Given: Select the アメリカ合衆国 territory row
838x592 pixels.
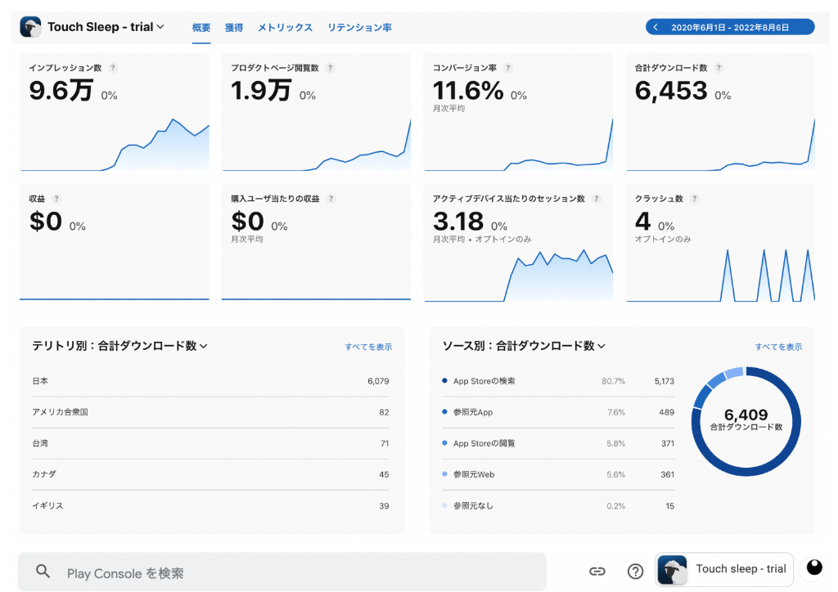Looking at the screenshot, I should tap(210, 412).
